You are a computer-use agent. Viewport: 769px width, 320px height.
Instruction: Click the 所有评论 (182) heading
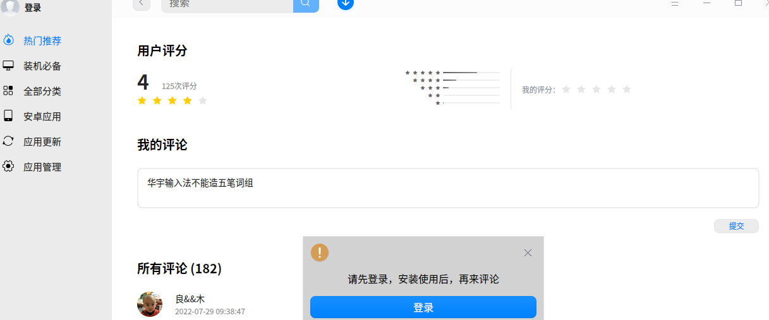[x=179, y=268]
